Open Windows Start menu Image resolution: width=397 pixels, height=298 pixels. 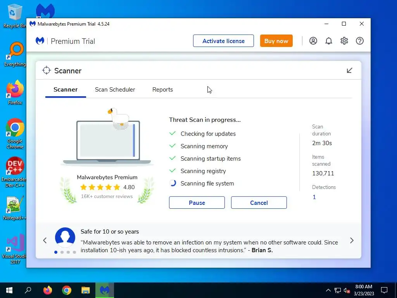click(9, 290)
